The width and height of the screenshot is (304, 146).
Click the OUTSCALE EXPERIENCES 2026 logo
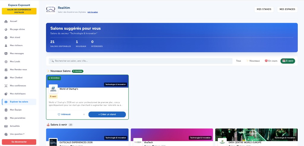tap(53, 142)
